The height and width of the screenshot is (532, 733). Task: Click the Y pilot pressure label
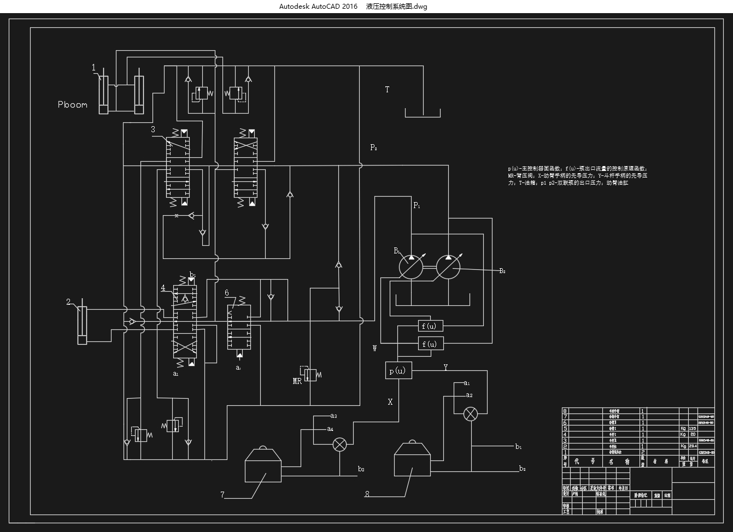click(446, 368)
